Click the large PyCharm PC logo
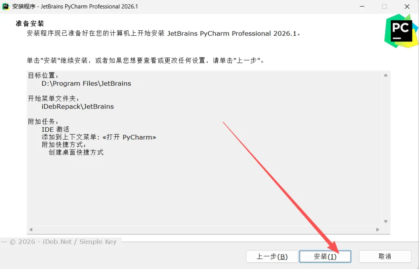Viewport: 419px width, 269px height. [x=401, y=31]
